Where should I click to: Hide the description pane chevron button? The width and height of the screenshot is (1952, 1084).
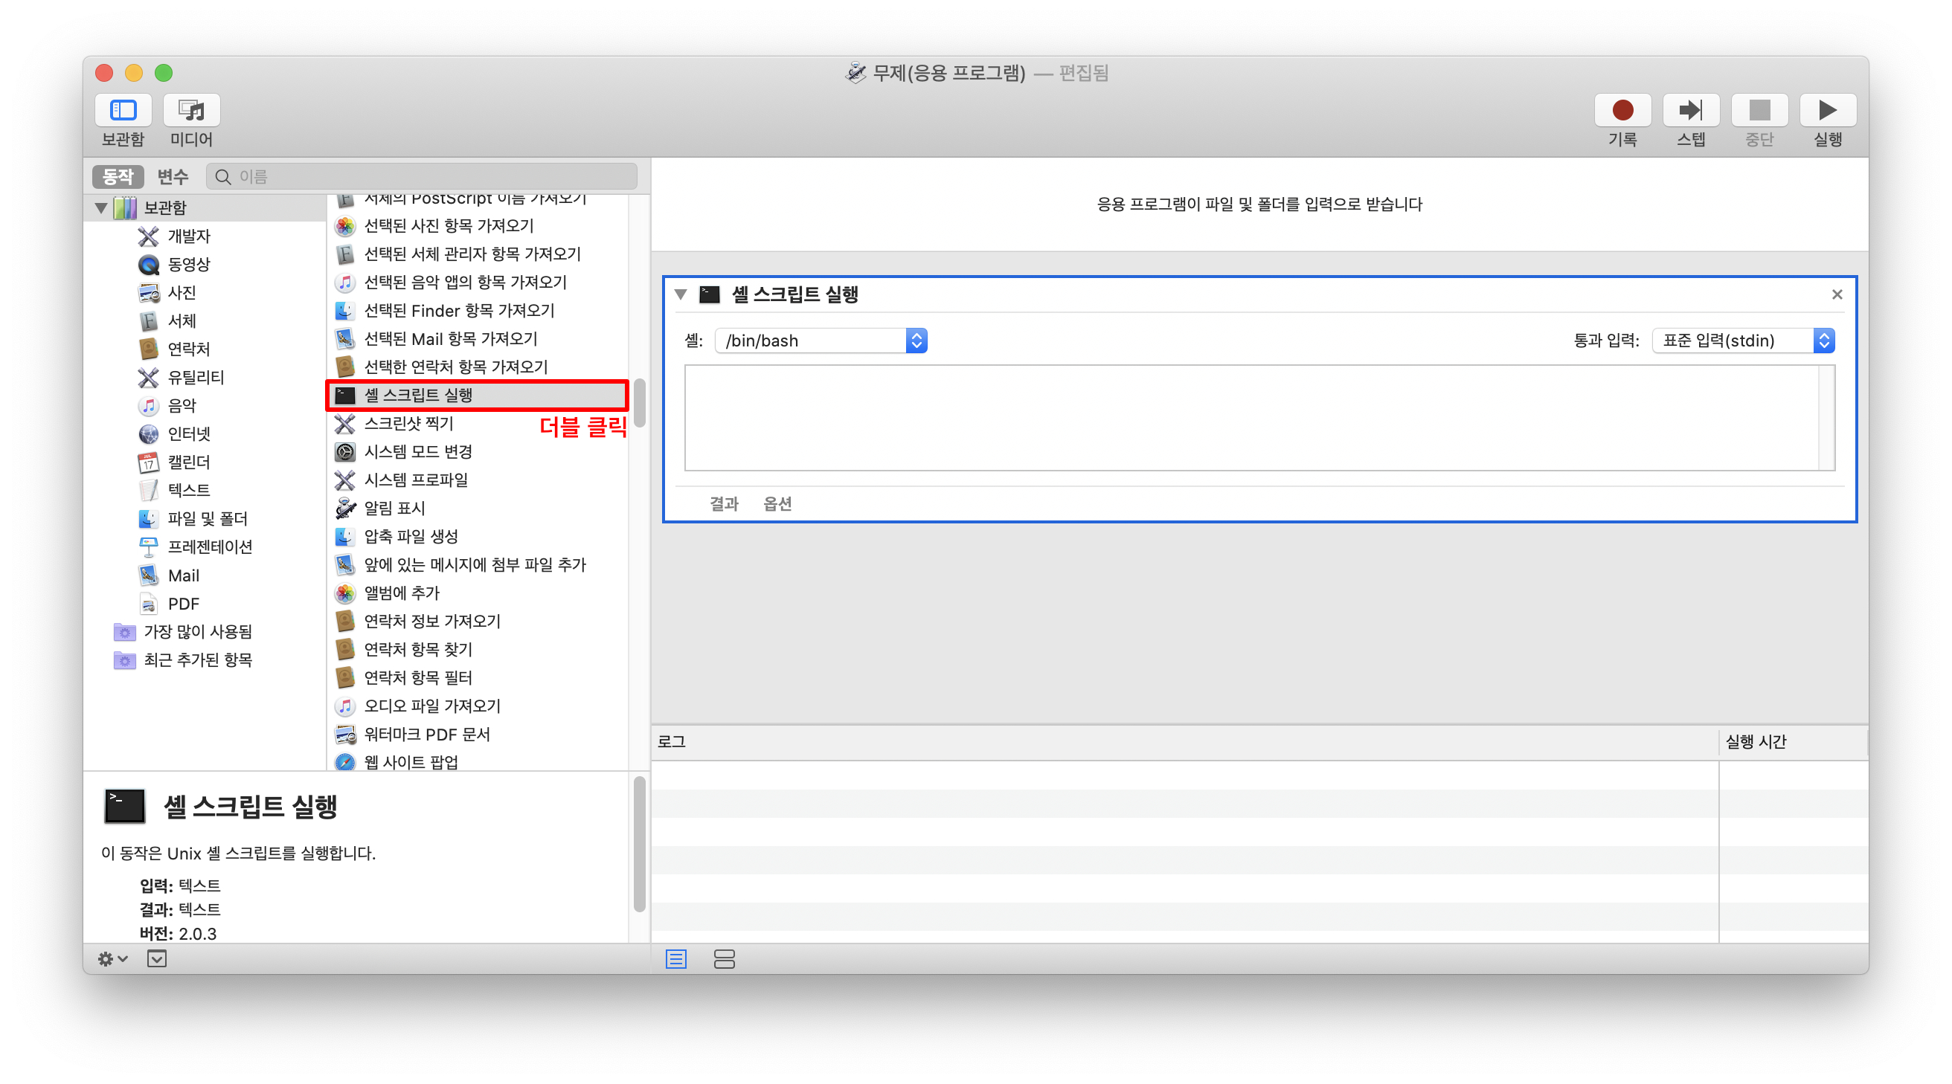point(157,959)
